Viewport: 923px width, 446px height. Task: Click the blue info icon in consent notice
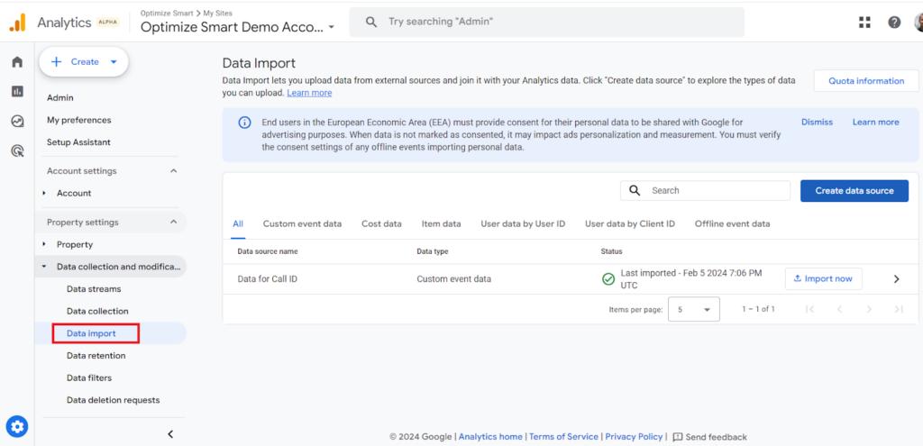click(x=243, y=123)
